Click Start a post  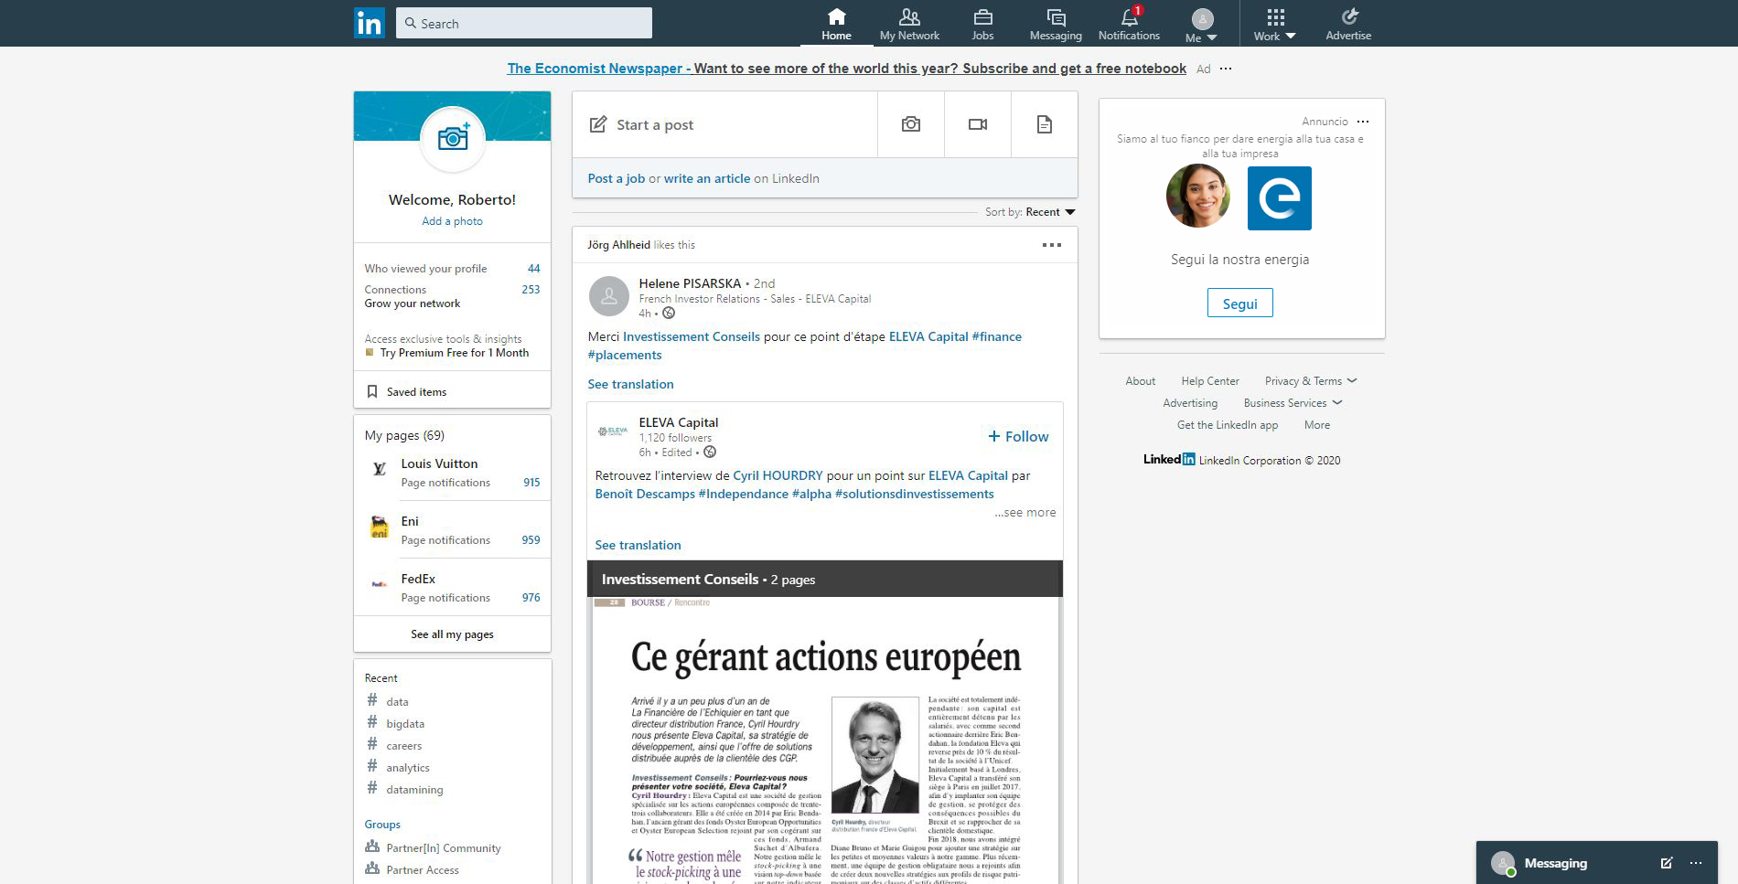click(724, 124)
